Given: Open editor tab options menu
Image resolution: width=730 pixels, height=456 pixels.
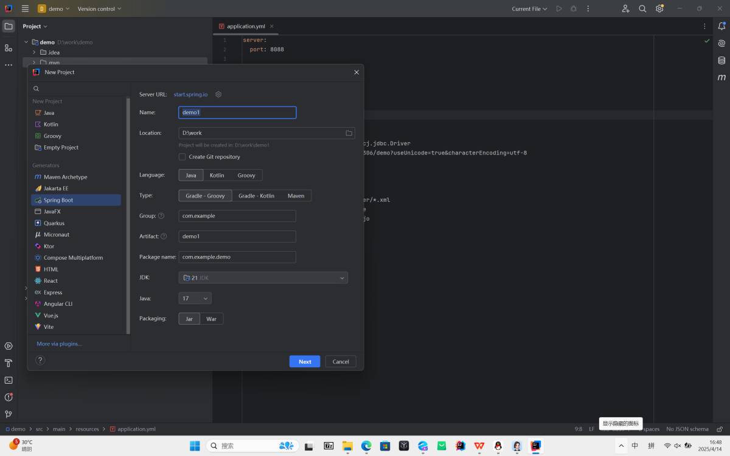Looking at the screenshot, I should pyautogui.click(x=705, y=26).
